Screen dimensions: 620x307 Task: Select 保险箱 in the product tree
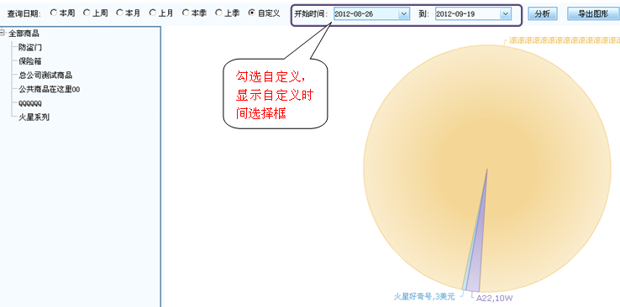pyautogui.click(x=30, y=61)
